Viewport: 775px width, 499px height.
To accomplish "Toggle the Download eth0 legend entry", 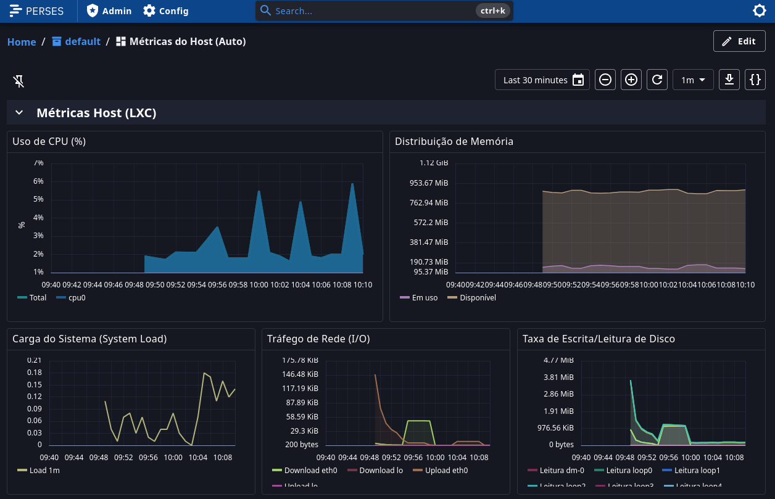I will 305,470.
